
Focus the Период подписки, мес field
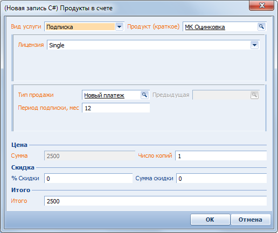click(116, 108)
